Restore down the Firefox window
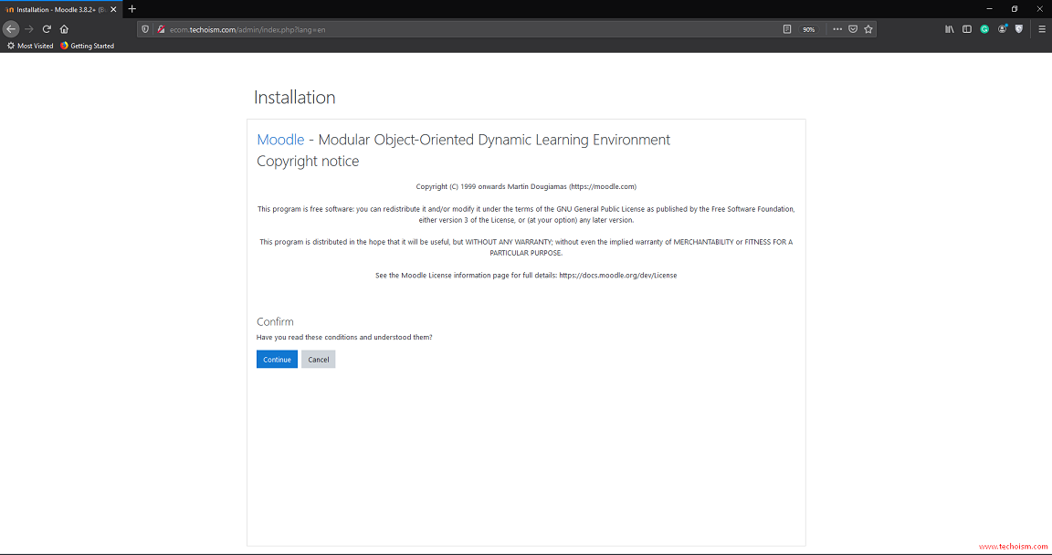1052x555 pixels. (1015, 9)
